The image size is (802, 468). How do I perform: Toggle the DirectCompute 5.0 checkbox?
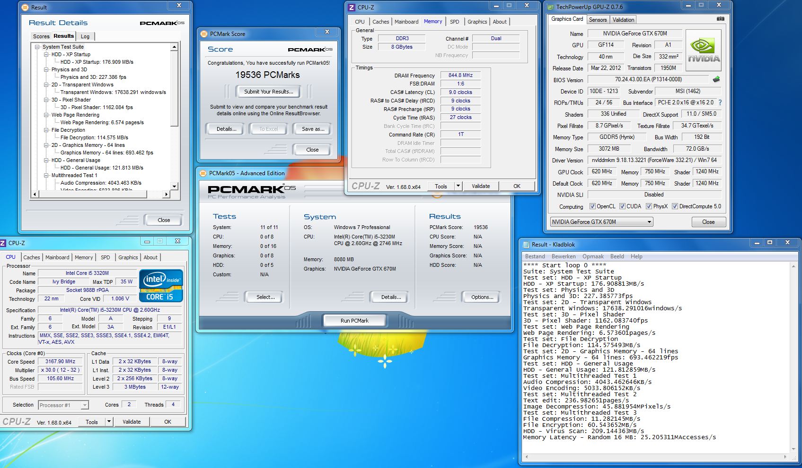[675, 206]
